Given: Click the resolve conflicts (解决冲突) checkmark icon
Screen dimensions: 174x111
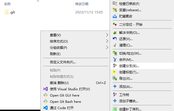Looking at the screenshot, I should click(115, 32).
